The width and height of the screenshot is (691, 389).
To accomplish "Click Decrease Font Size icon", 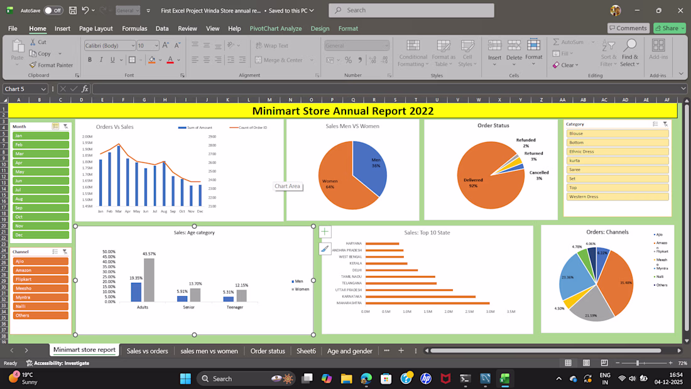I will (177, 45).
